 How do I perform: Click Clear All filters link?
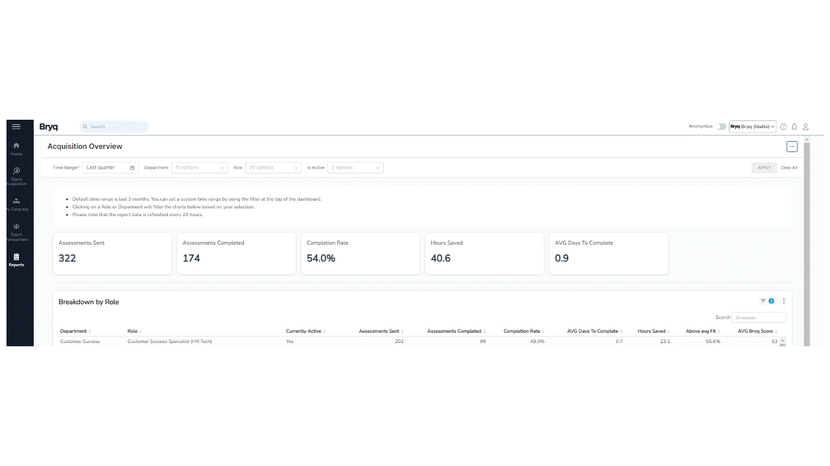788,168
